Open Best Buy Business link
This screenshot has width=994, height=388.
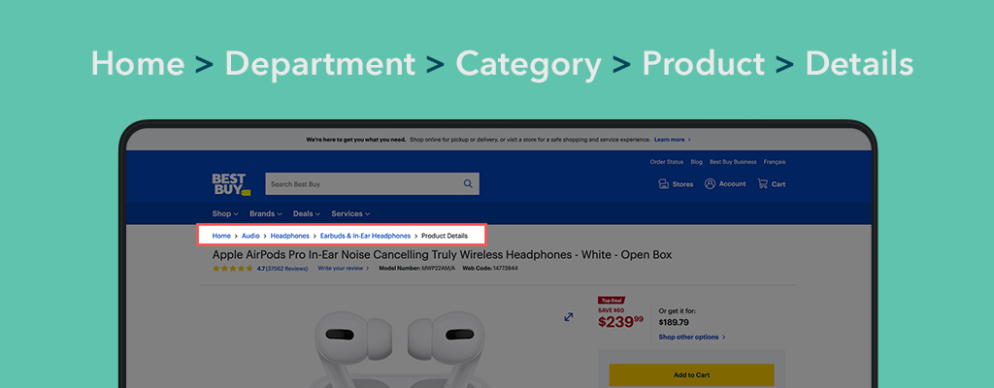point(733,162)
